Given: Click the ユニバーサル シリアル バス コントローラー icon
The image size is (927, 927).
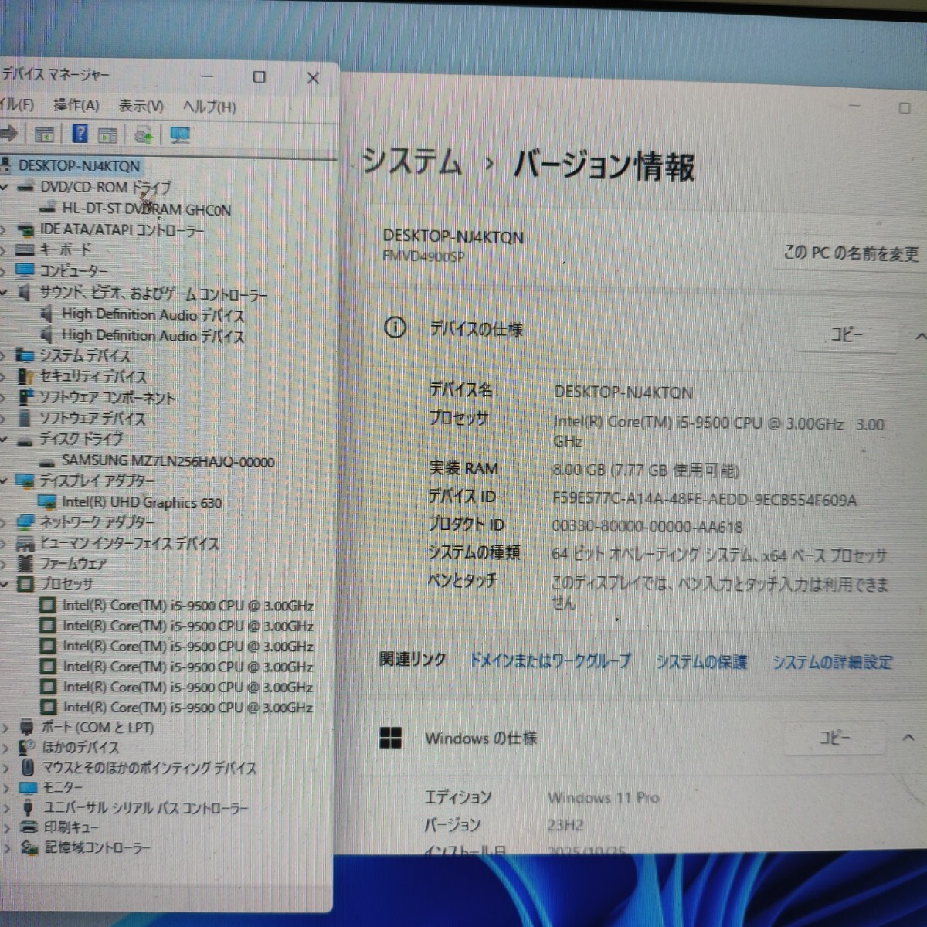Looking at the screenshot, I should click(29, 807).
